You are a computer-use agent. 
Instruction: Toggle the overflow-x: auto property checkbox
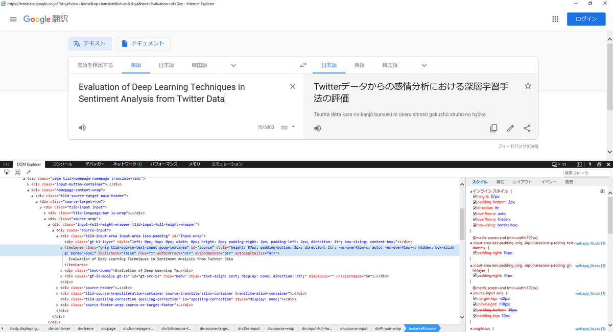(475, 214)
